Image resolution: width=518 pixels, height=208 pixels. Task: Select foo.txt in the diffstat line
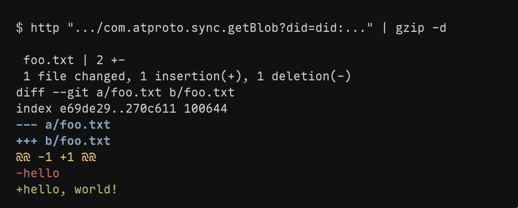(x=49, y=60)
